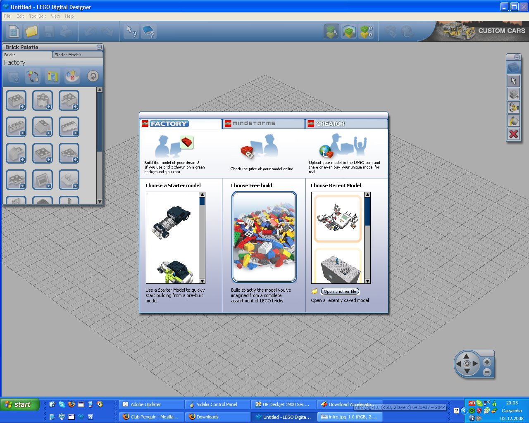
Task: Select the MINDSTORMS tab in dialog
Action: [x=264, y=124]
